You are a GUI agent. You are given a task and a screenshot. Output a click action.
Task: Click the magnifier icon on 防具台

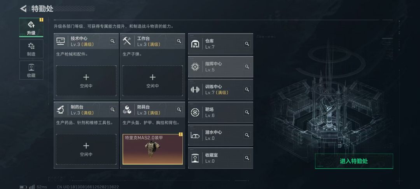(x=179, y=110)
